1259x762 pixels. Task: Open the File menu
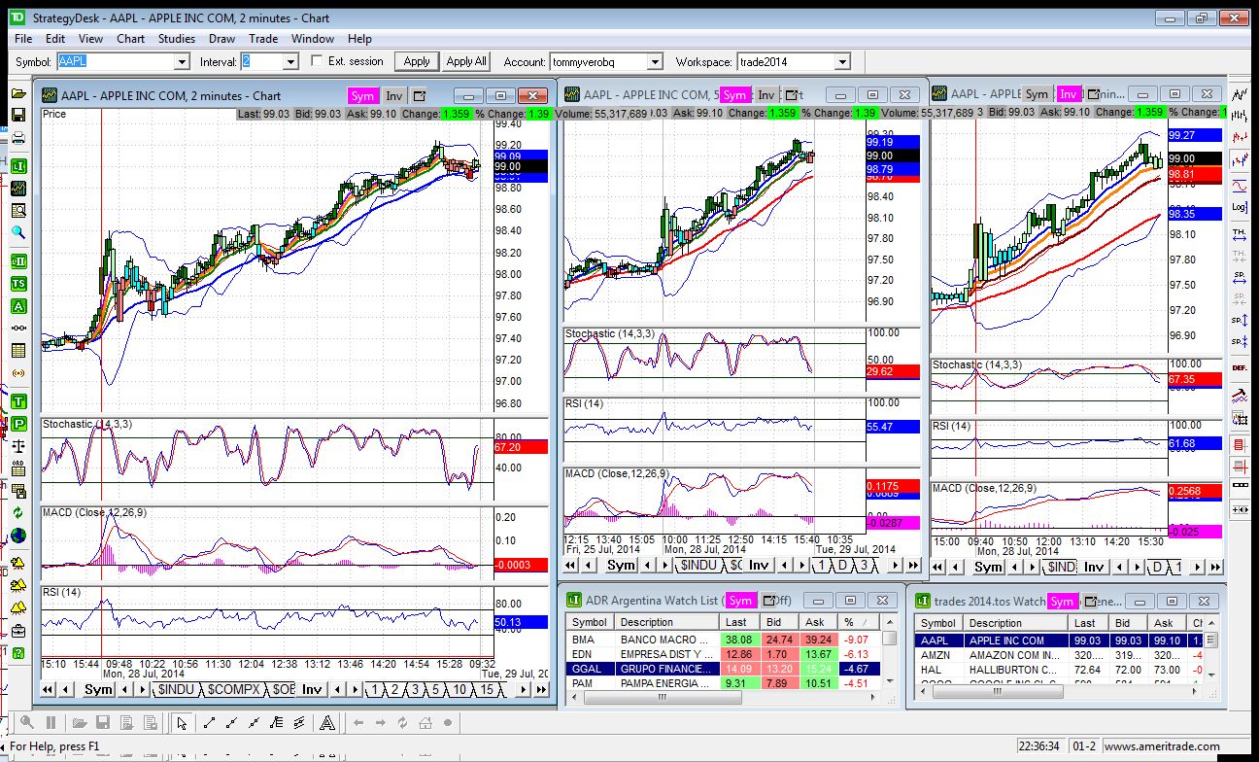pos(23,39)
